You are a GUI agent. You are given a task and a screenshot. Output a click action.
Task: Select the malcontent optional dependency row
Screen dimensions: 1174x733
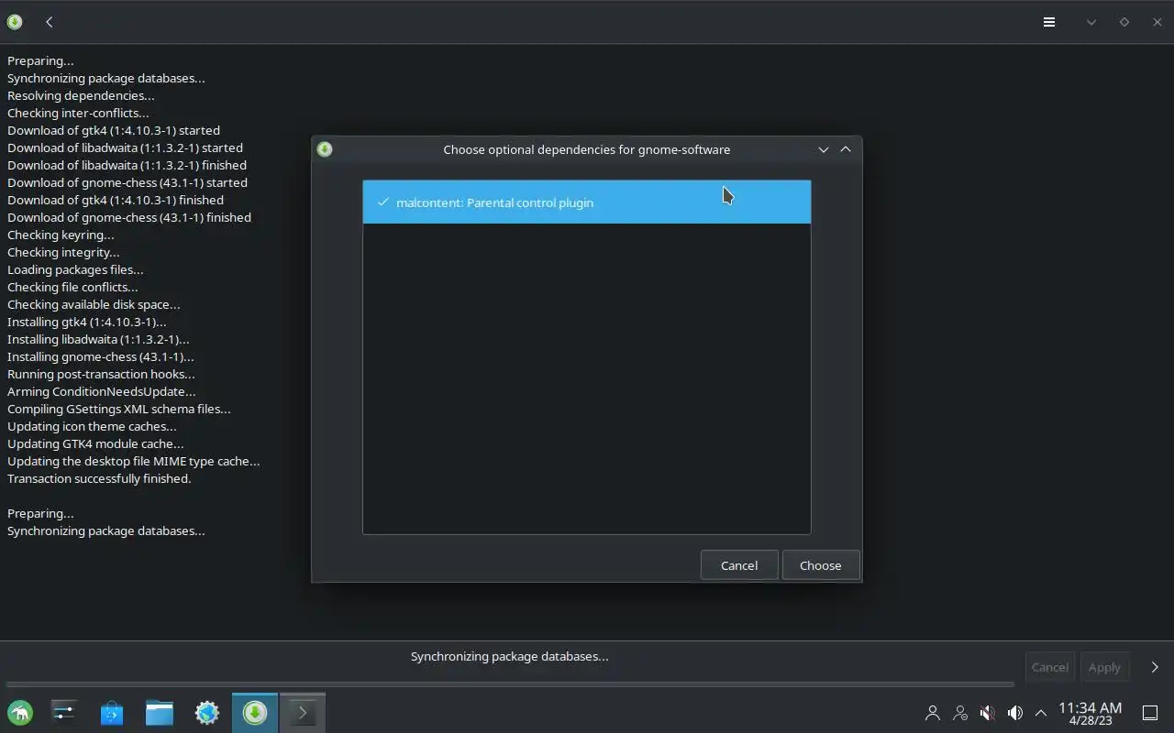pyautogui.click(x=587, y=202)
